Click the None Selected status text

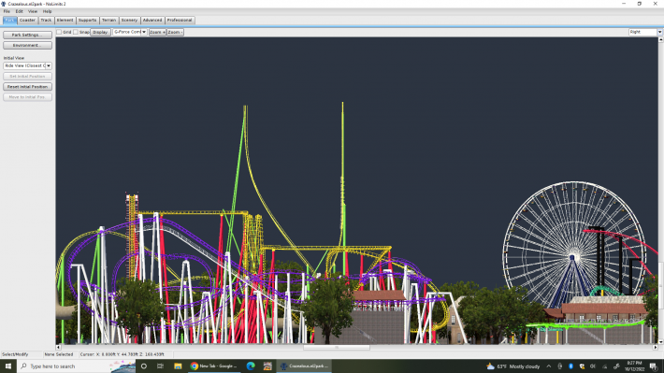point(59,354)
